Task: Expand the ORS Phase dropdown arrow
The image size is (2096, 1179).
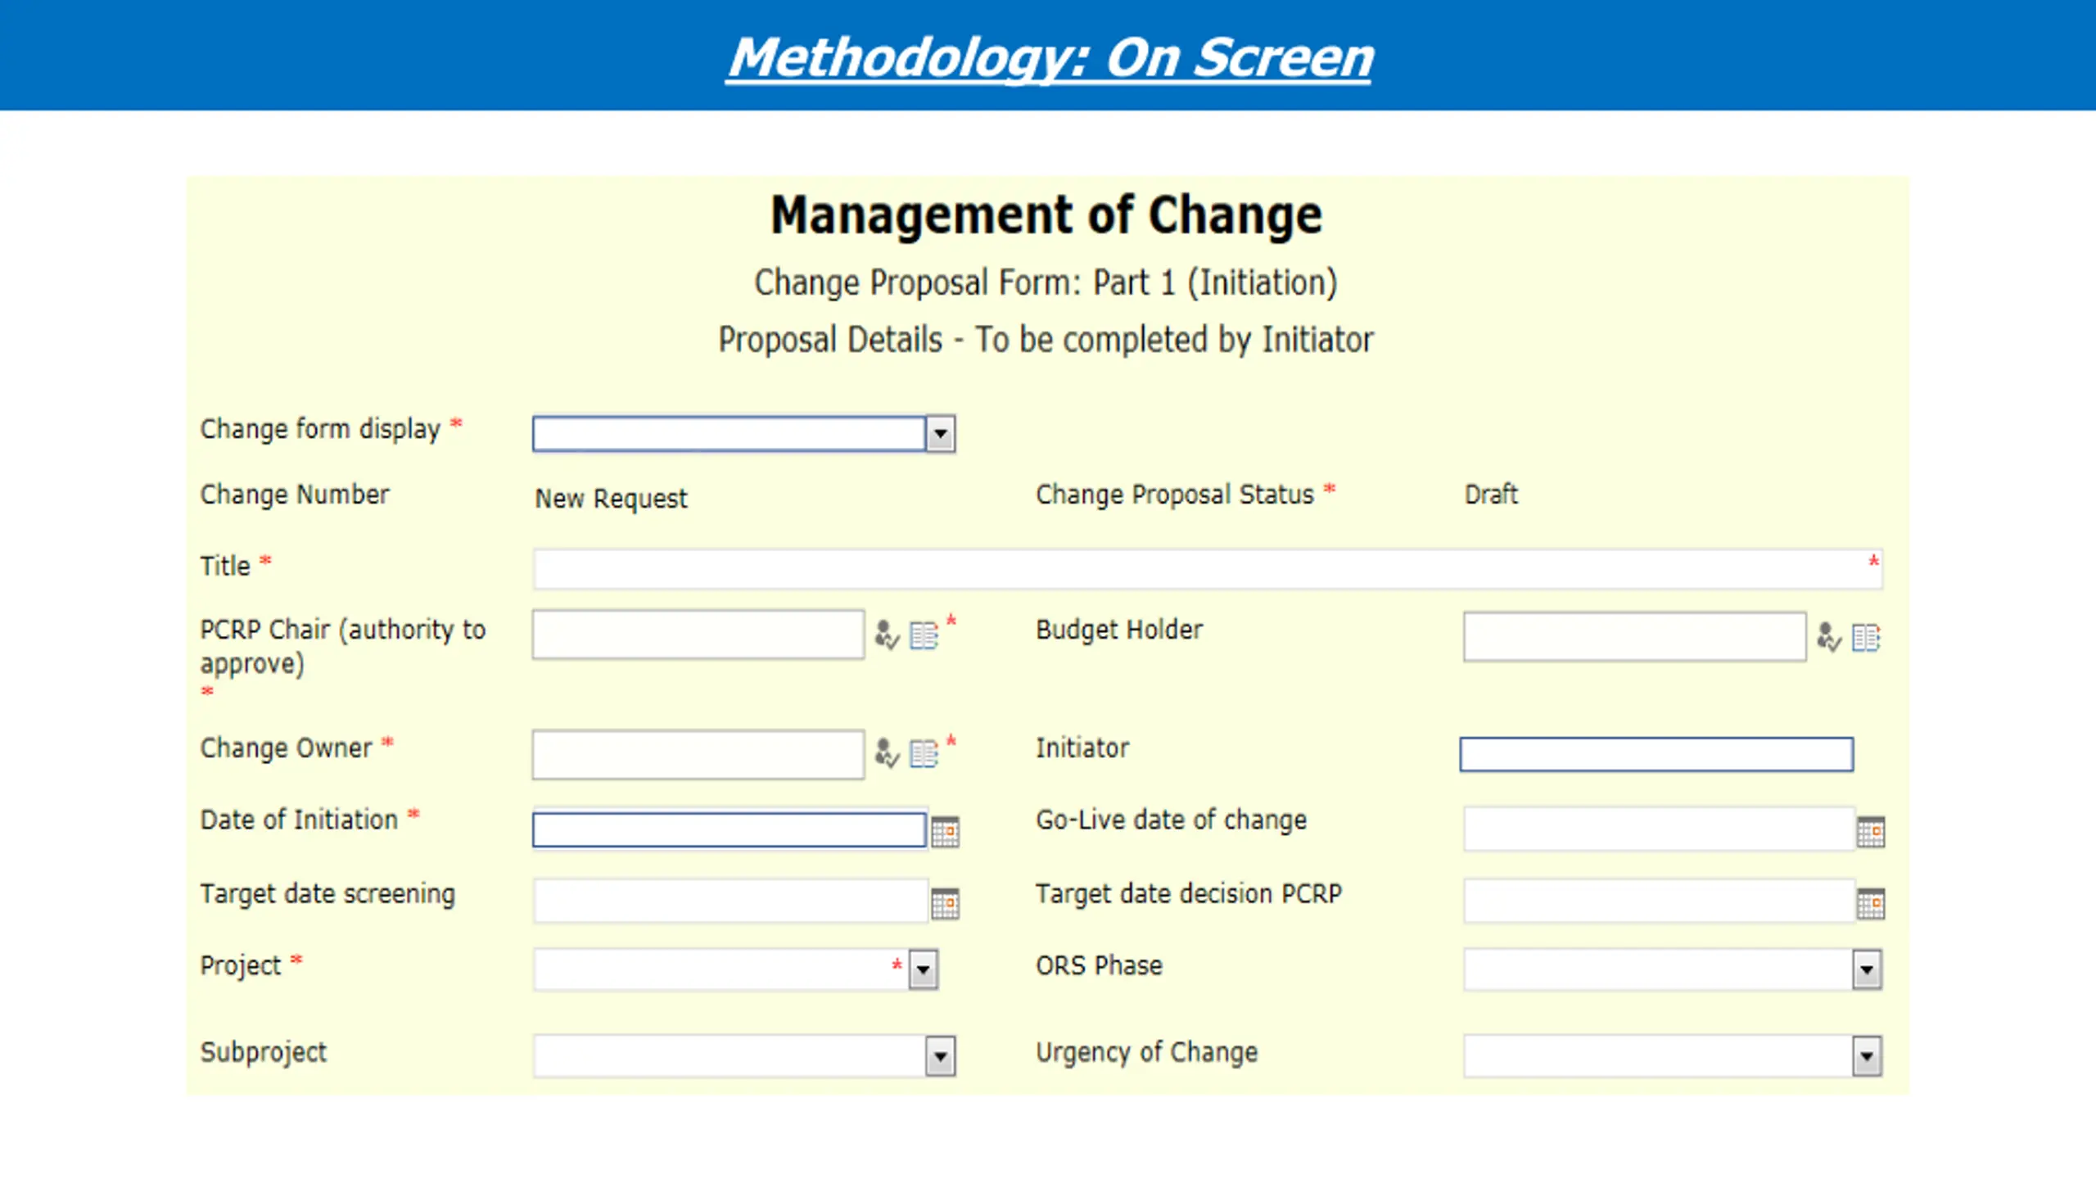Action: coord(1867,970)
